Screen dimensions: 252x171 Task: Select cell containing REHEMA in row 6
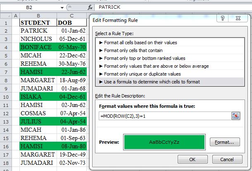coord(38,64)
